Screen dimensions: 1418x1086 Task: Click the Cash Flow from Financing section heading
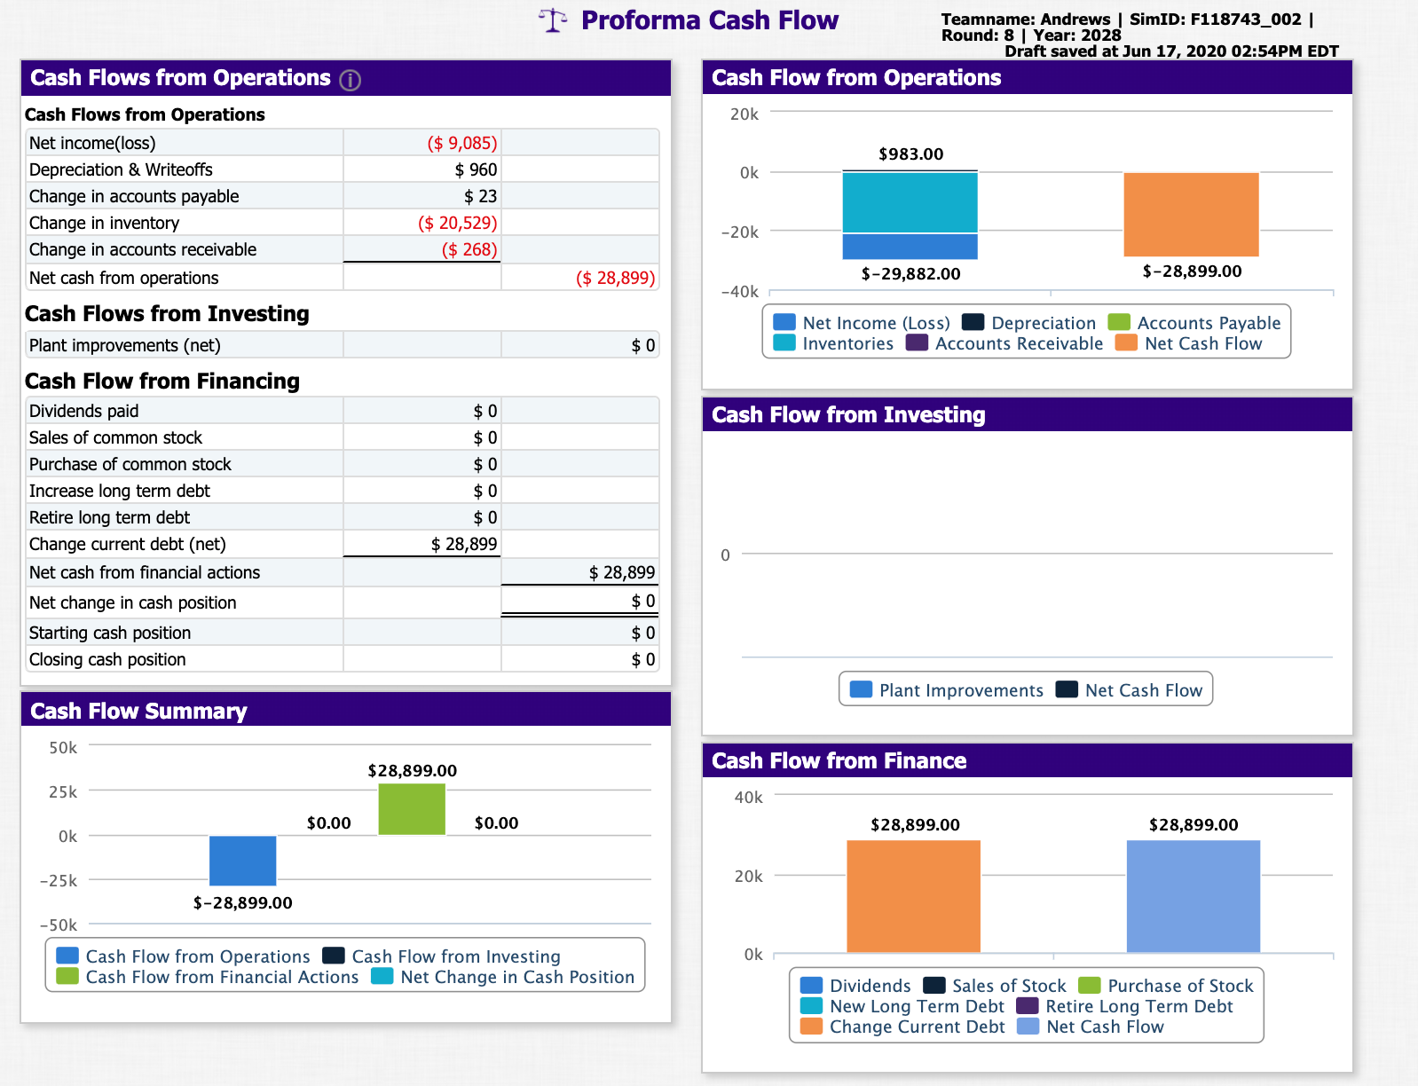pos(162,381)
